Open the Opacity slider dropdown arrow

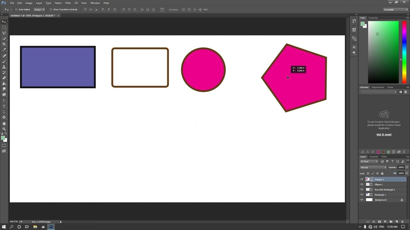407,167
